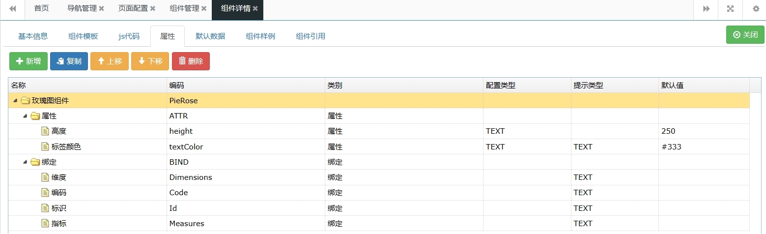Click the default value 250 cell
766x234 pixels.
coord(704,131)
